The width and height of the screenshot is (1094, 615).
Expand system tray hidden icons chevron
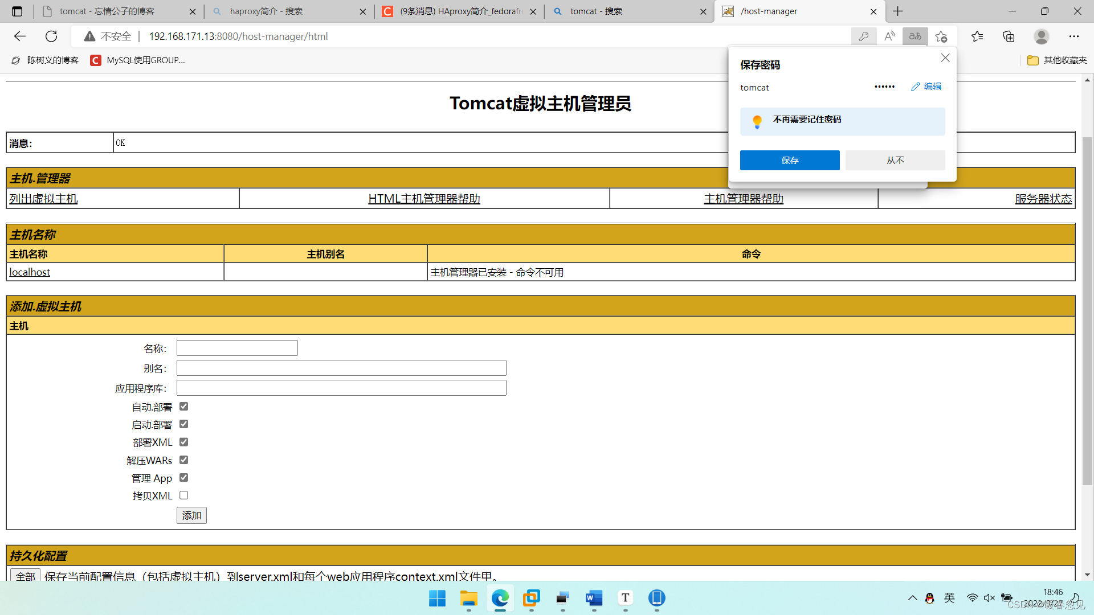(x=912, y=598)
